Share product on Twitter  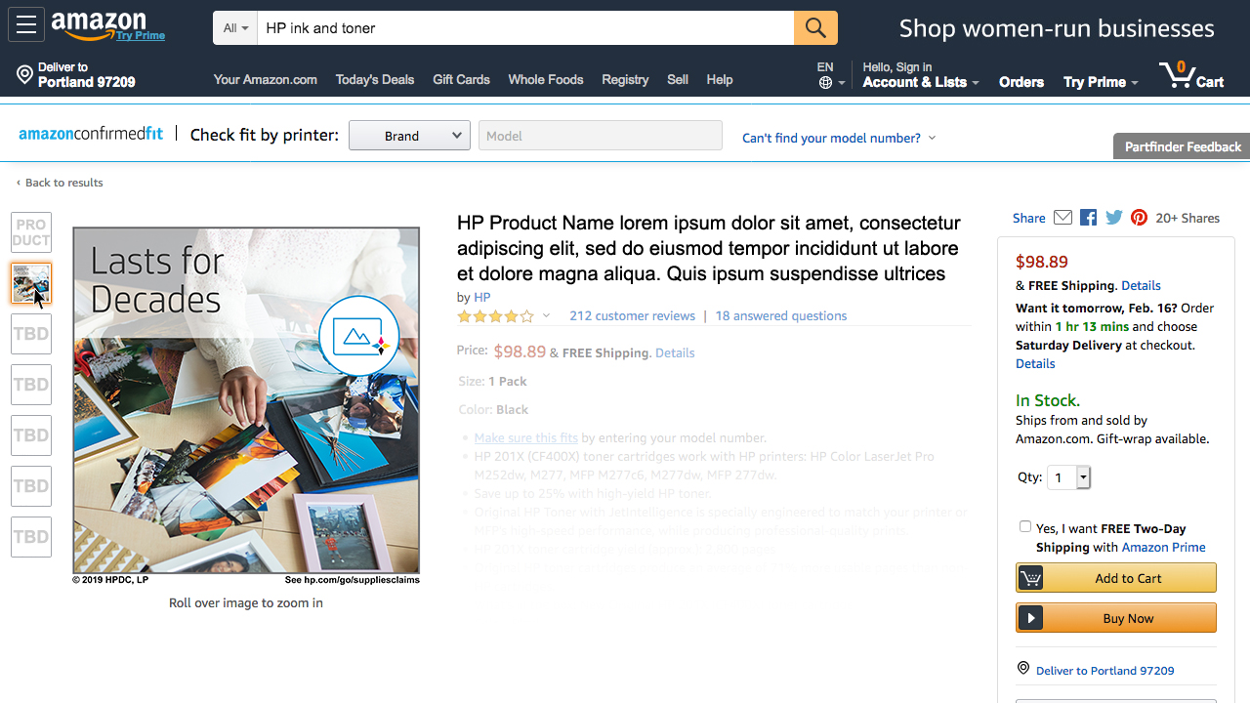1114,218
